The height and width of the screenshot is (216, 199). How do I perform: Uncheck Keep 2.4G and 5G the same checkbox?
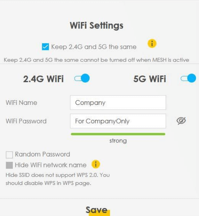pos(45,47)
